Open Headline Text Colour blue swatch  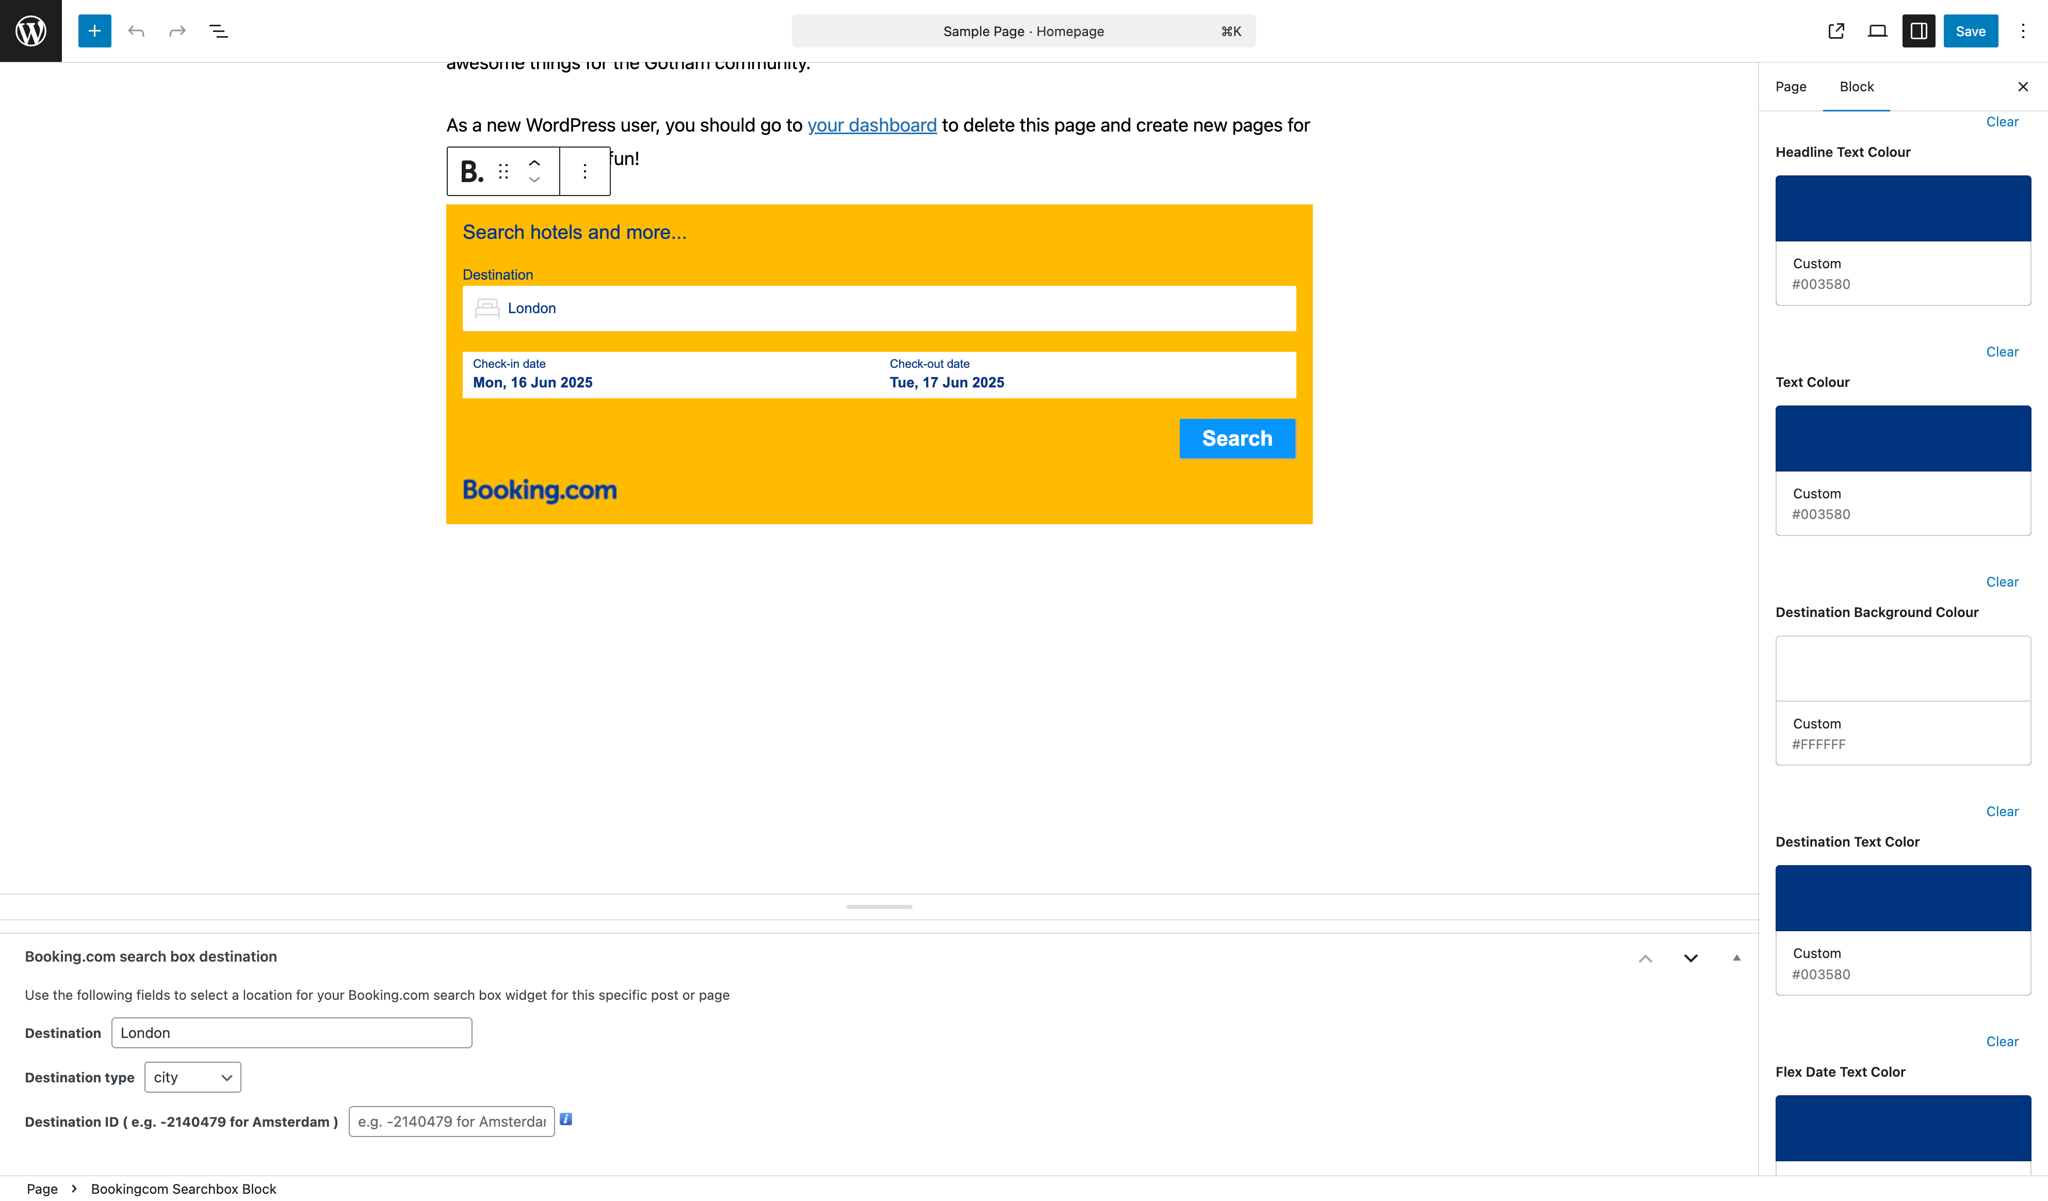[x=1903, y=208]
